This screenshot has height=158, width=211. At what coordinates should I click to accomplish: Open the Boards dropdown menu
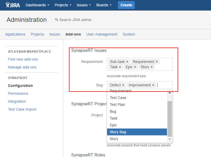[x=104, y=5]
